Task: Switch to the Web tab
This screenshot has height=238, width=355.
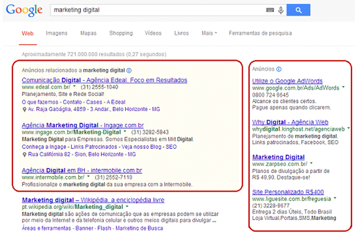Action: [28, 33]
